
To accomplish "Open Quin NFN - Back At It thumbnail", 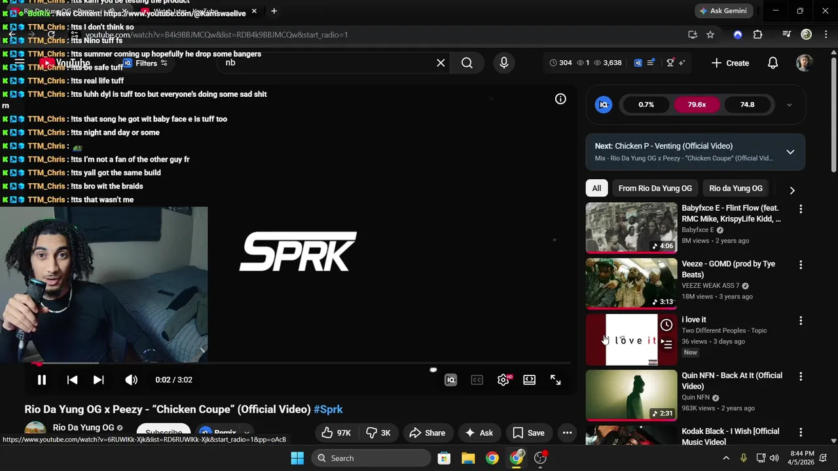I will point(631,395).
